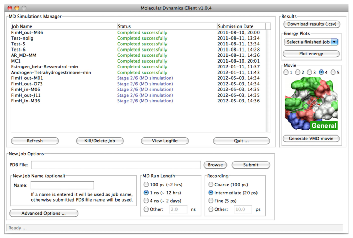This screenshot has height=238, width=353.
Task: Browse for a PDB file
Action: [215, 165]
